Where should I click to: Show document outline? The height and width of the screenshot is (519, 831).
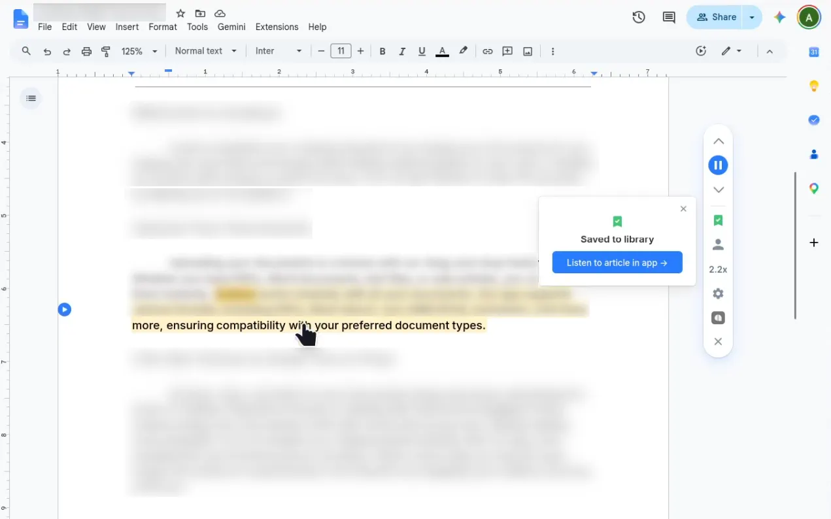click(31, 98)
